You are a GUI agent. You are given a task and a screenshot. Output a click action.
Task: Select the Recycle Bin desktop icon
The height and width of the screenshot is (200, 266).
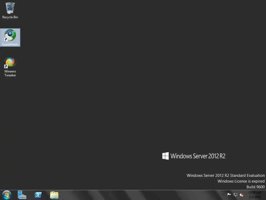tap(10, 10)
